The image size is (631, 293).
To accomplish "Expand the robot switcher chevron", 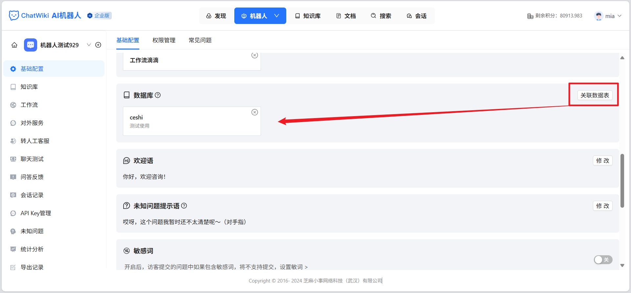I will point(89,45).
